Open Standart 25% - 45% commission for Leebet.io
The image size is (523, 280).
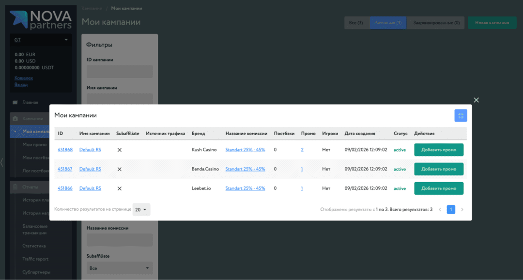tap(245, 188)
